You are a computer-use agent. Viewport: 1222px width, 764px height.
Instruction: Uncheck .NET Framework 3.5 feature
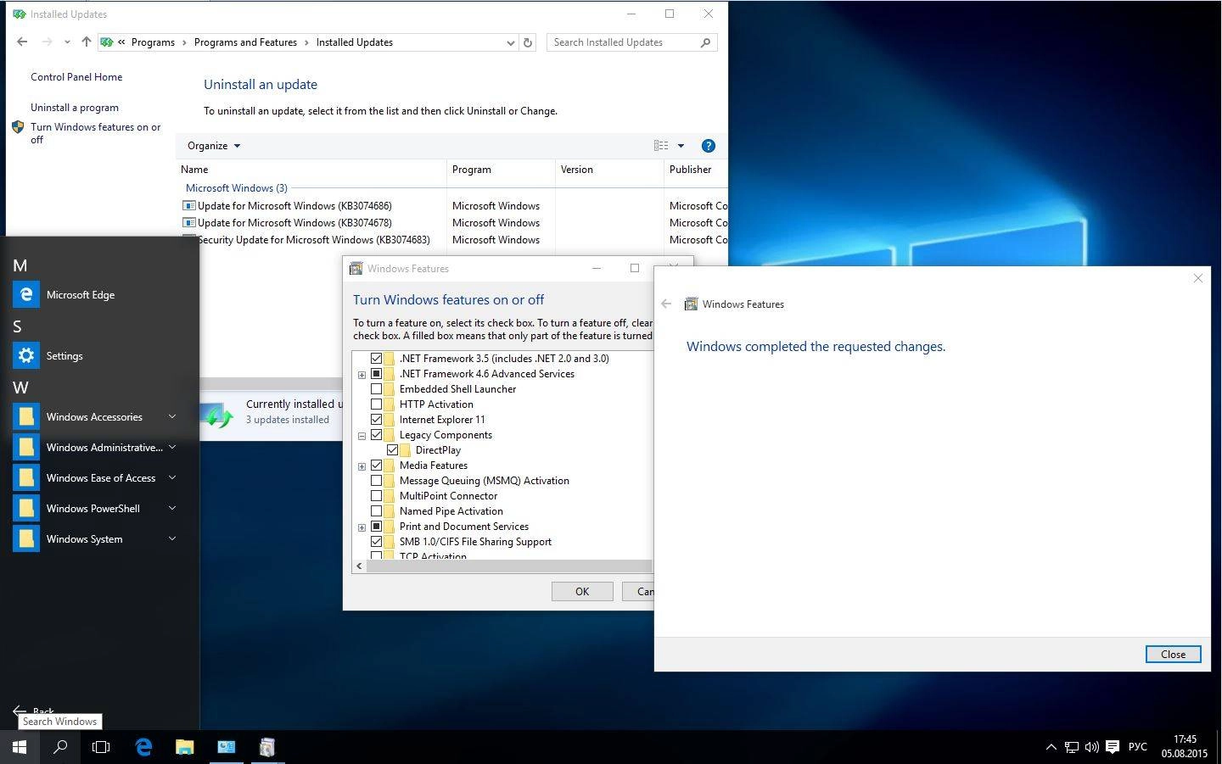pos(376,359)
